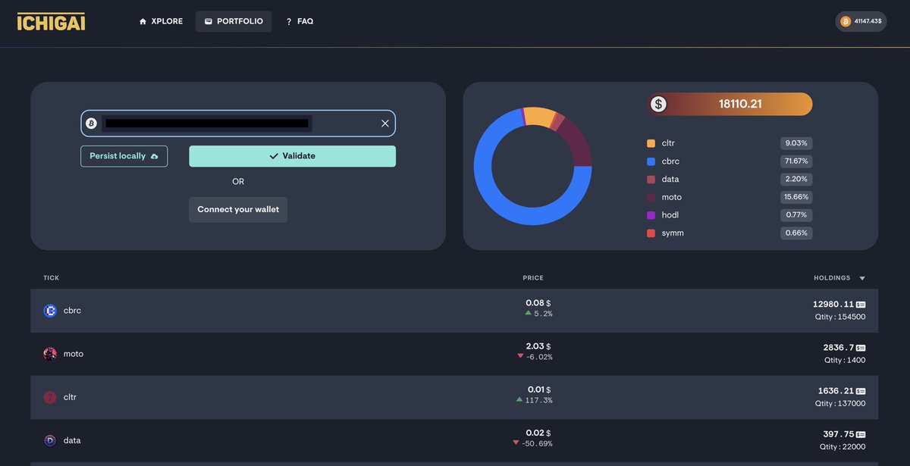Click the dollar bill icon next to 12980.11
This screenshot has width=910, height=466.
(861, 304)
